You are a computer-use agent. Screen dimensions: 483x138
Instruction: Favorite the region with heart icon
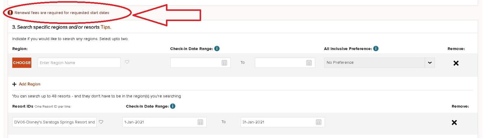(x=127, y=62)
